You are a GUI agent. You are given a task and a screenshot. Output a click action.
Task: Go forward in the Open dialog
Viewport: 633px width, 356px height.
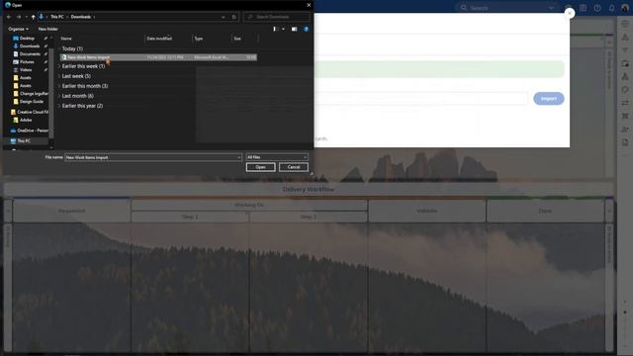[19, 17]
